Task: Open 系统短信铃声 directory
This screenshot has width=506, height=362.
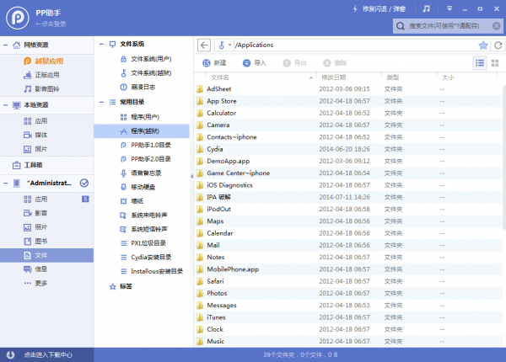Action: pyautogui.click(x=142, y=229)
